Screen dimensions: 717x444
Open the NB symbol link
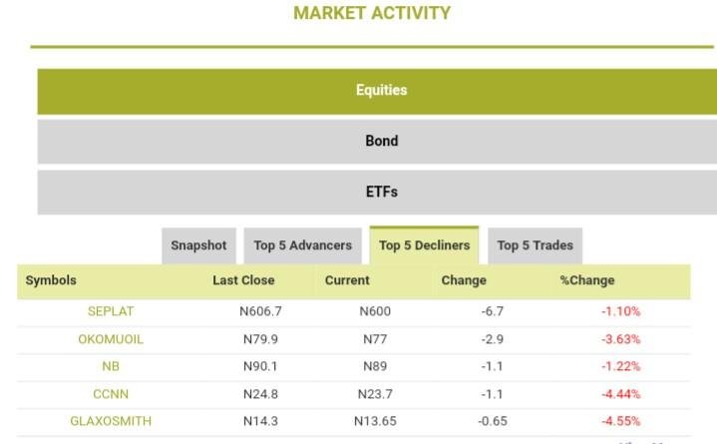[111, 366]
